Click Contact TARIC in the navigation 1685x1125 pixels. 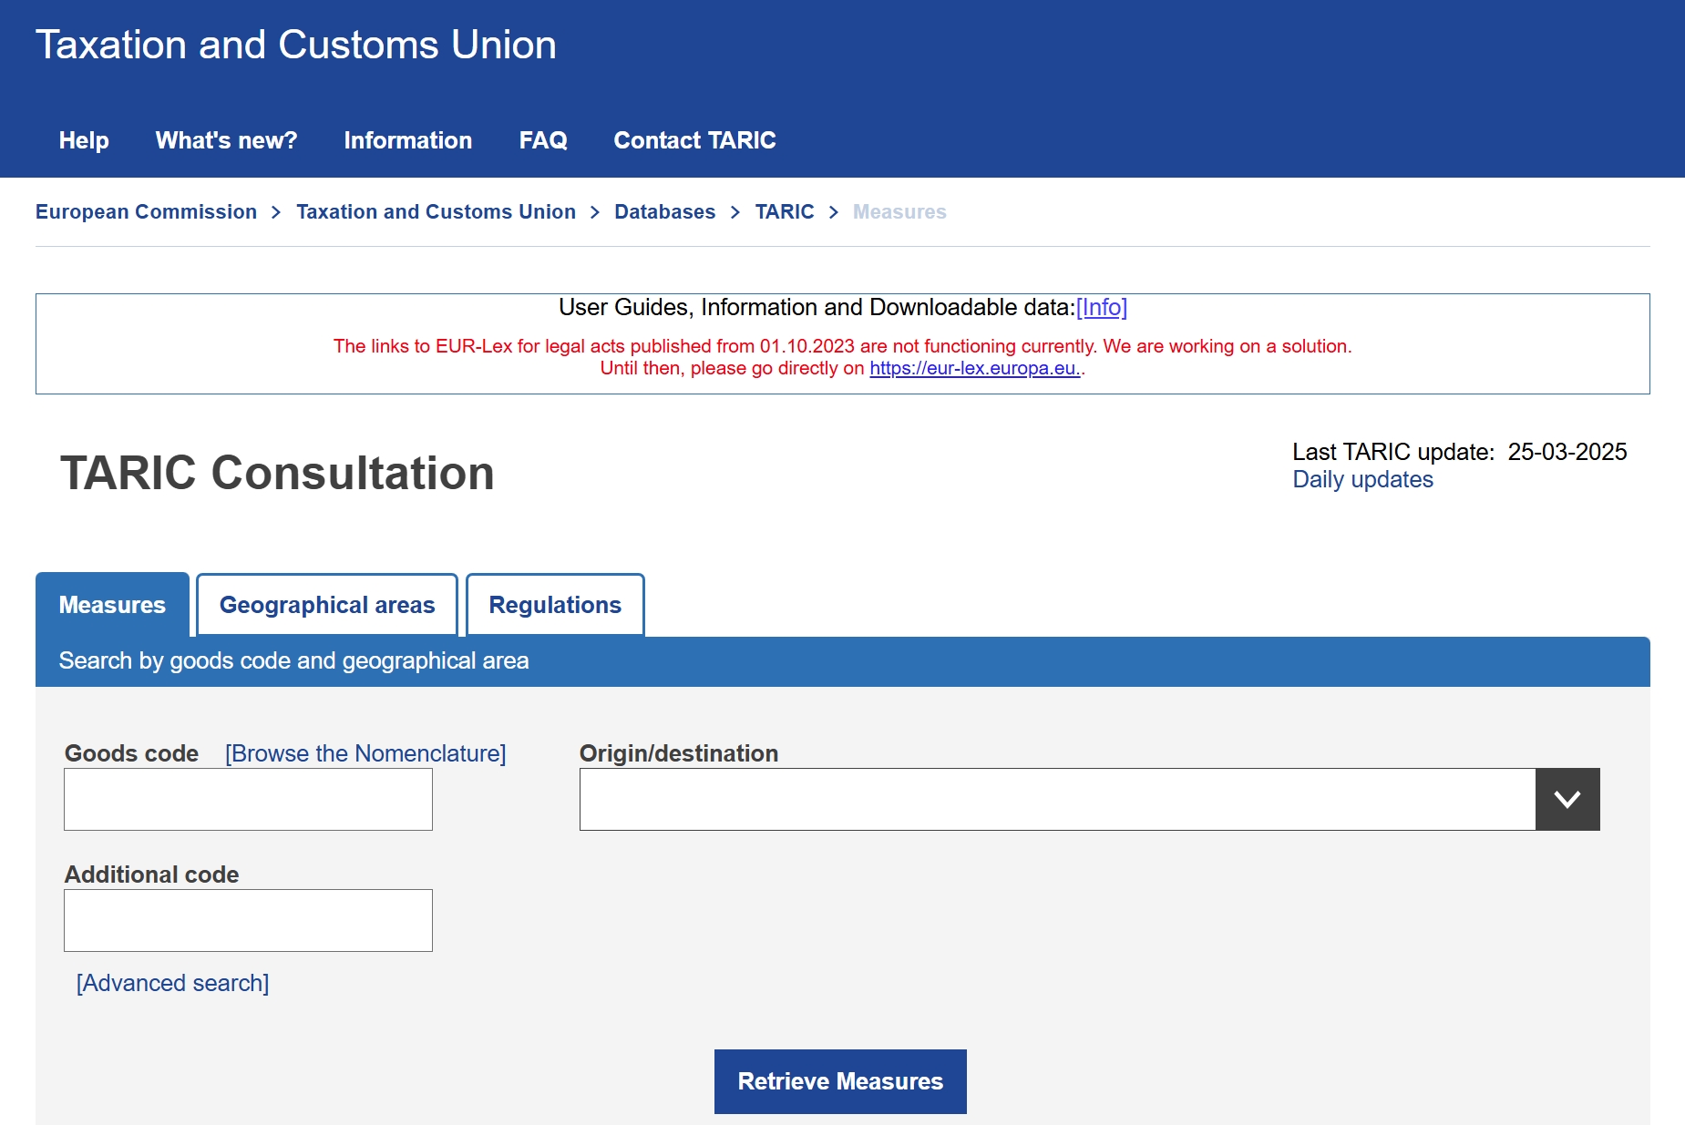point(694,140)
